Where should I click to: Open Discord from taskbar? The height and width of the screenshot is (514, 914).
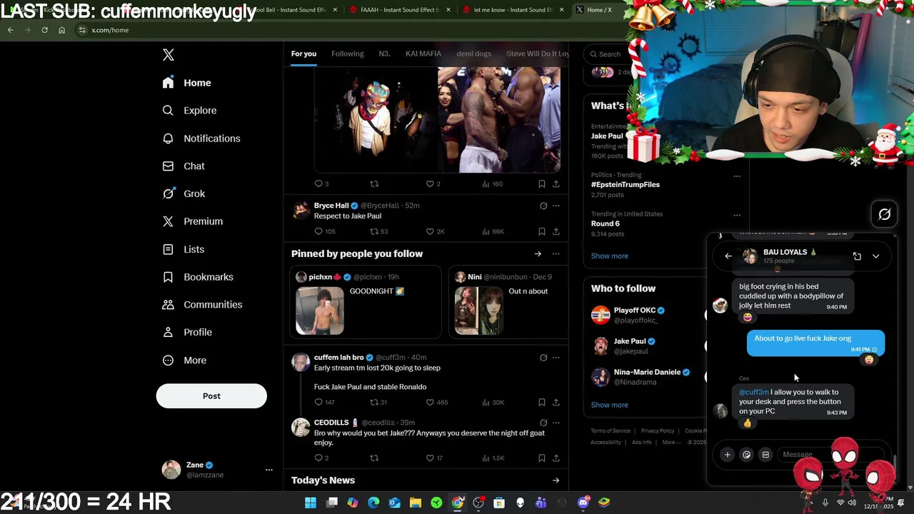[x=583, y=503]
